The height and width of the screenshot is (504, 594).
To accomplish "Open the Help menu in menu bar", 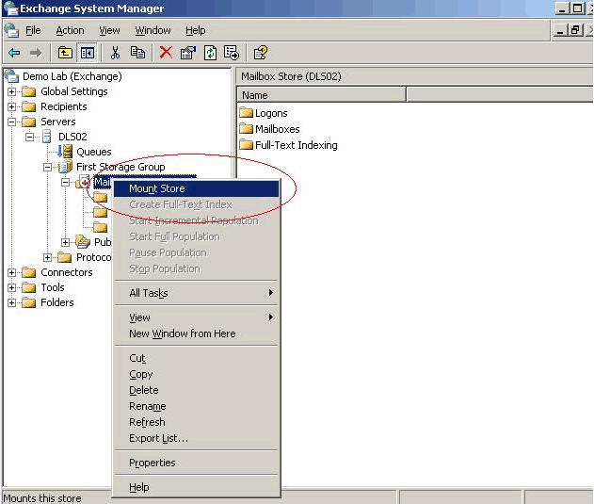I will click(x=196, y=30).
